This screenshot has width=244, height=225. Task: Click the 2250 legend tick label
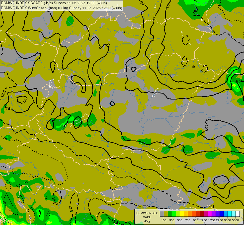220,220
